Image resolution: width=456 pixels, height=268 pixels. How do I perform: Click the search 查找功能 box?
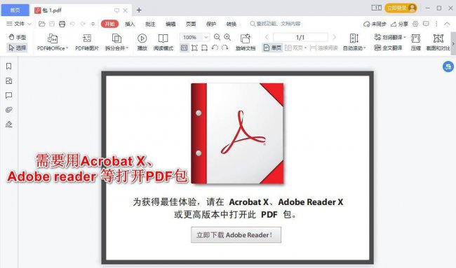coord(275,24)
